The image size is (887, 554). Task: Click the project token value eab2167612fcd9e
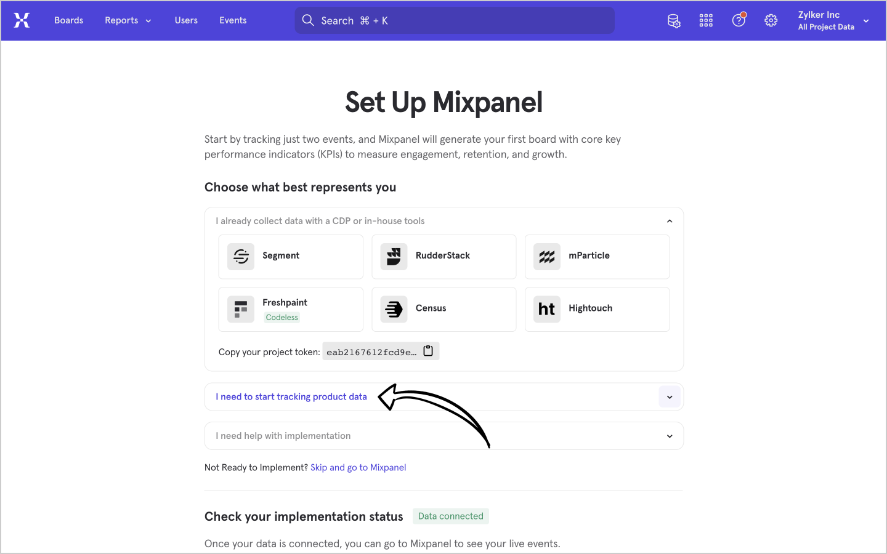tap(371, 352)
